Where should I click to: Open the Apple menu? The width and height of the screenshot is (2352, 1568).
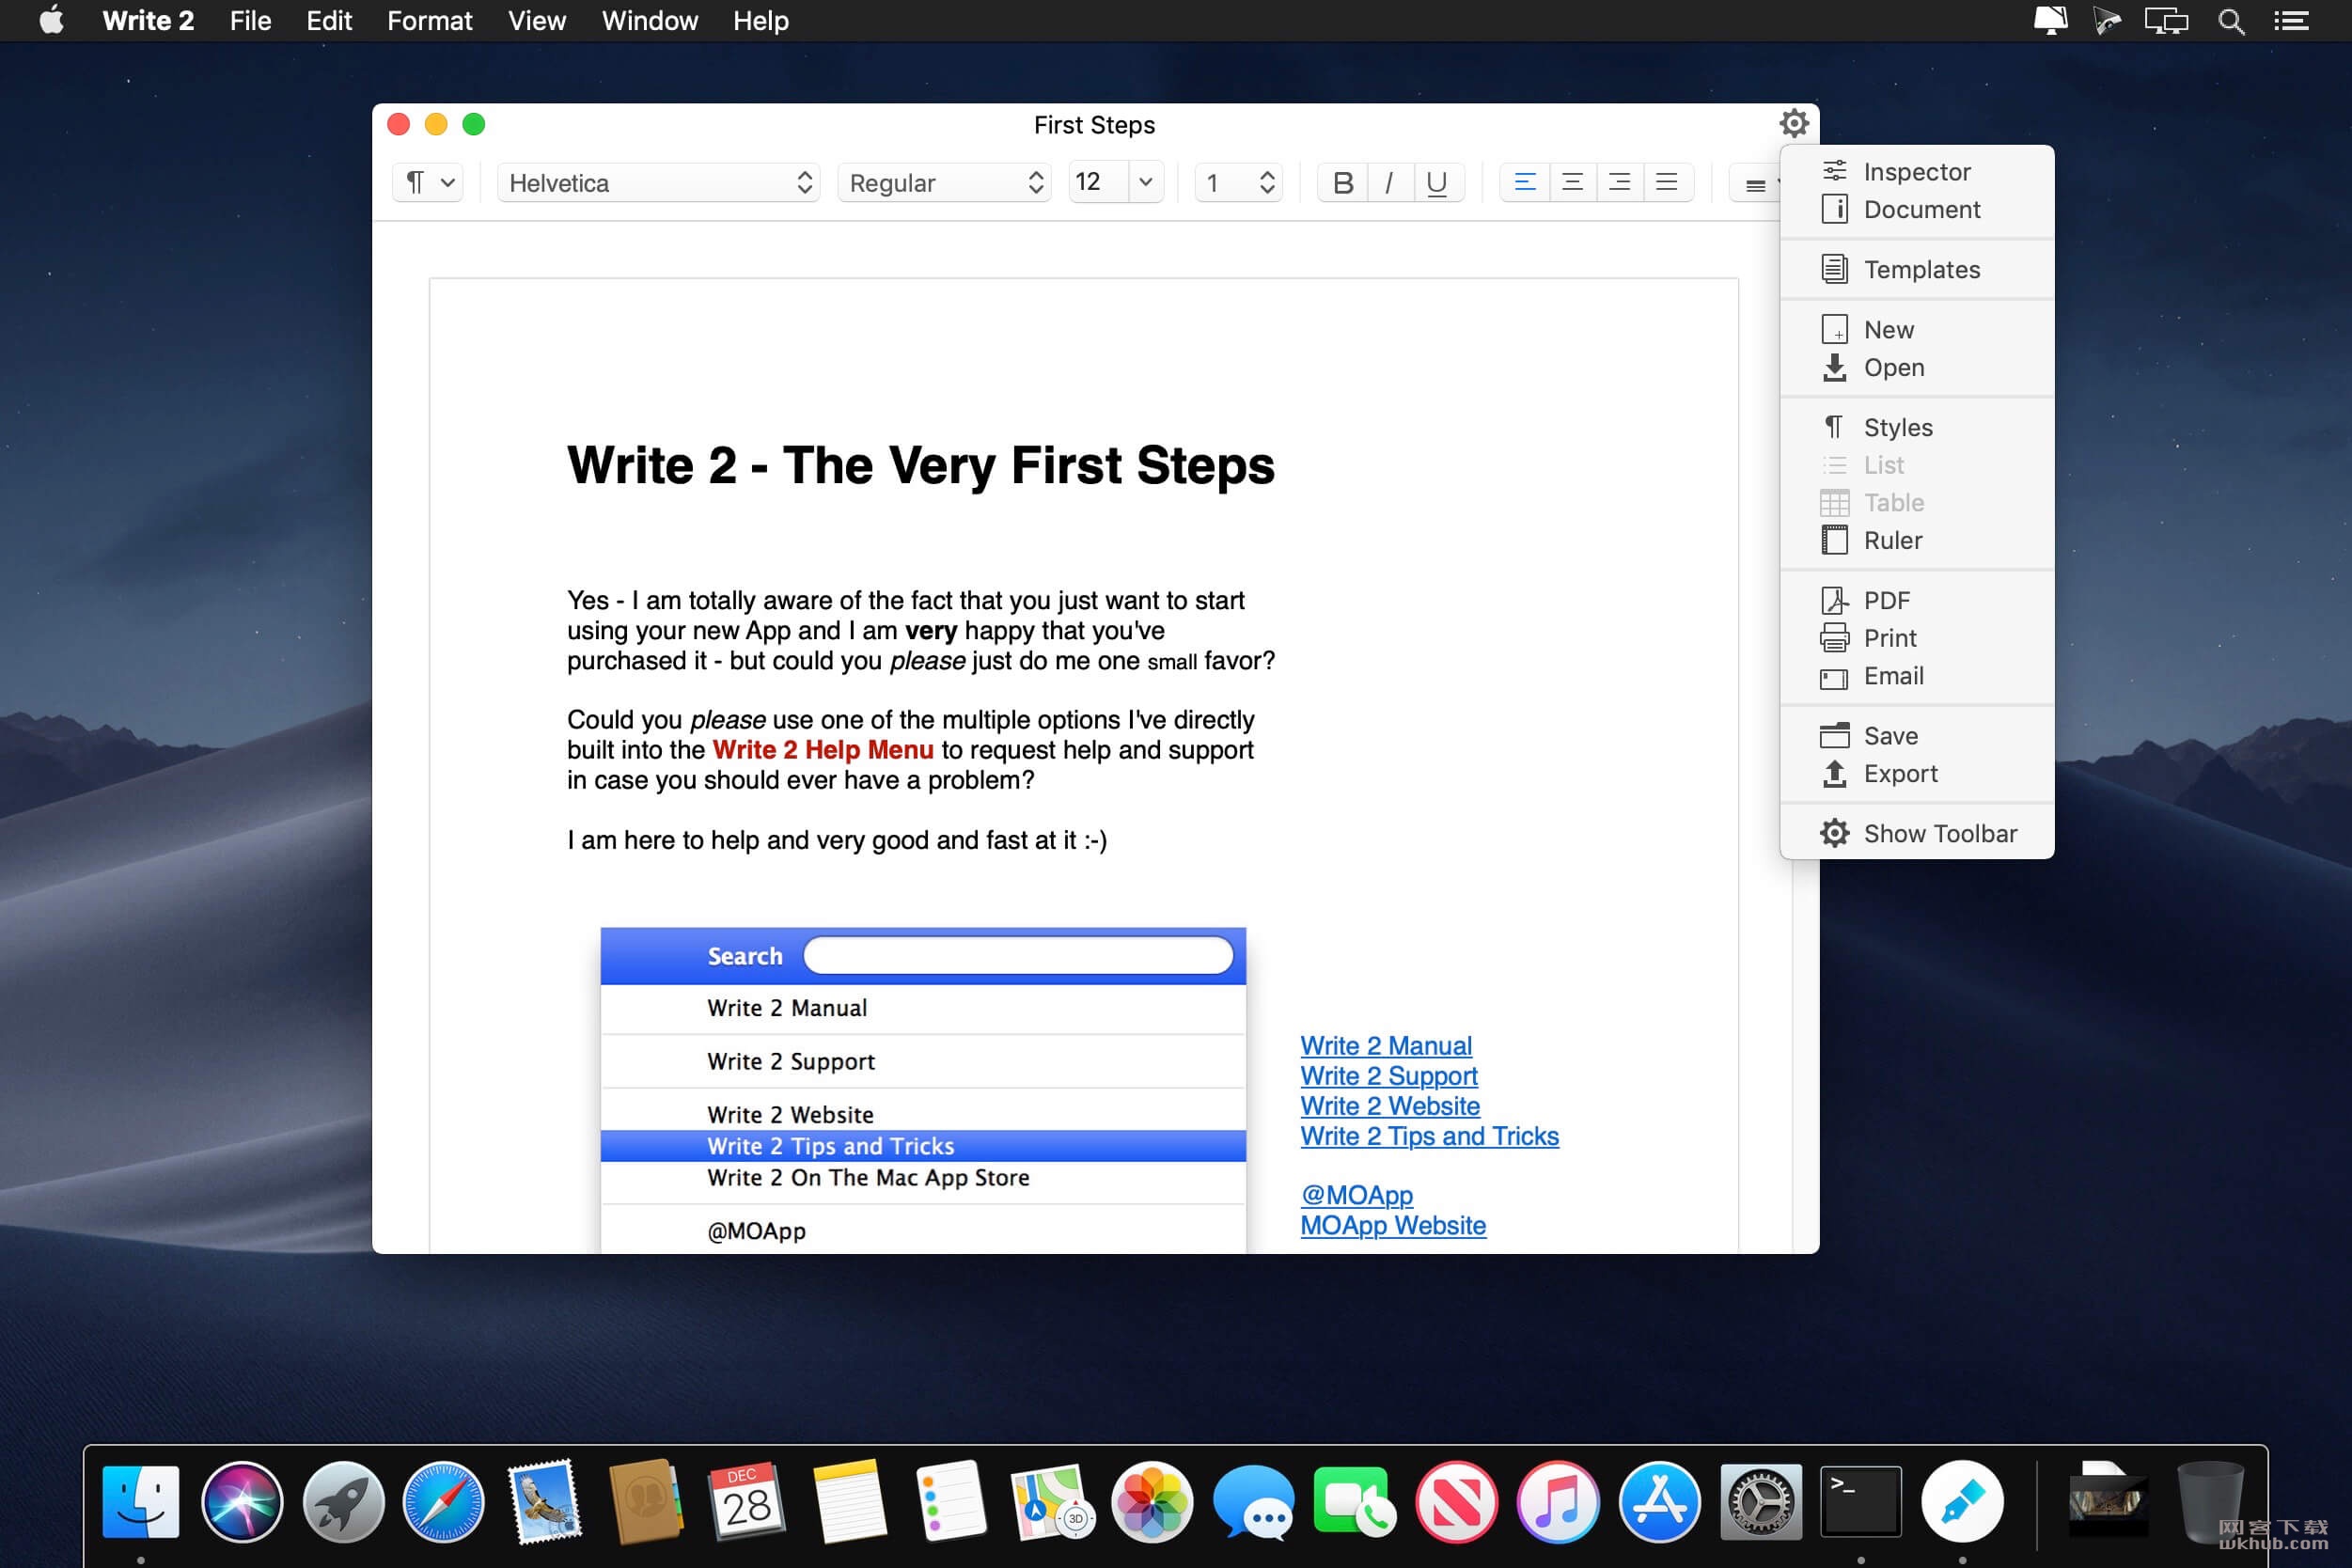pyautogui.click(x=52, y=20)
